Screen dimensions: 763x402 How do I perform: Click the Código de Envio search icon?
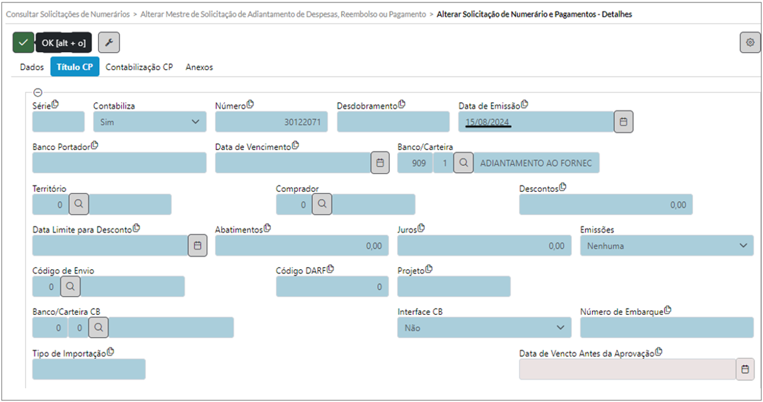click(x=70, y=287)
